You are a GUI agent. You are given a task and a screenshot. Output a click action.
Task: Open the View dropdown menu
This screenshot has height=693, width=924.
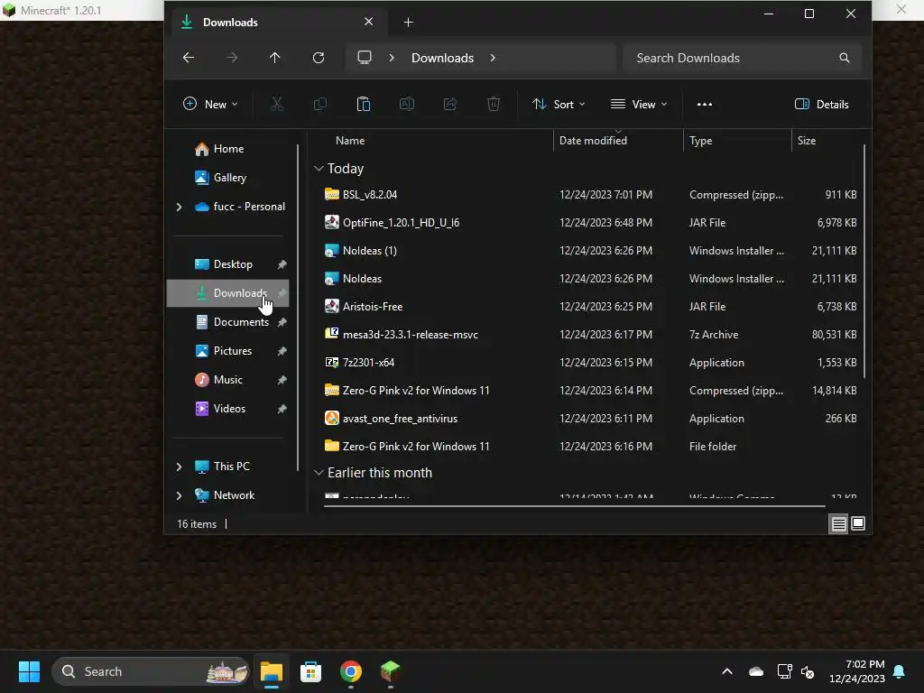click(640, 105)
